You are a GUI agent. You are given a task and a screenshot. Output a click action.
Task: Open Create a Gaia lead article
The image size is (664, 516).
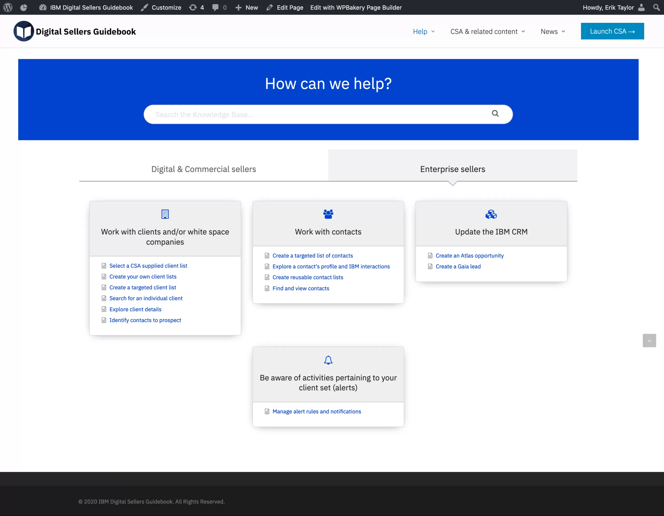click(x=458, y=266)
